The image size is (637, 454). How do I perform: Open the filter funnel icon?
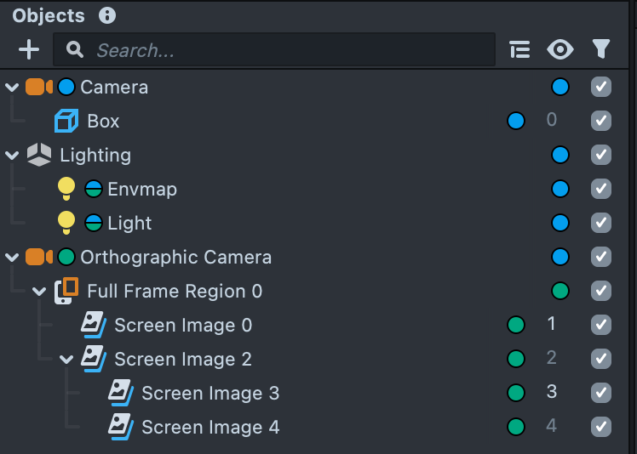[601, 50]
